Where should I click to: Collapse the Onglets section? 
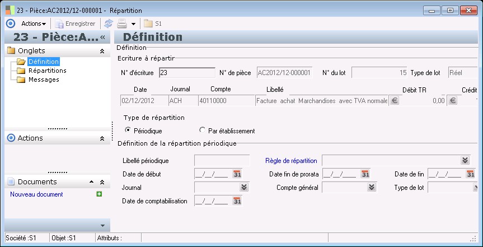tap(102, 51)
